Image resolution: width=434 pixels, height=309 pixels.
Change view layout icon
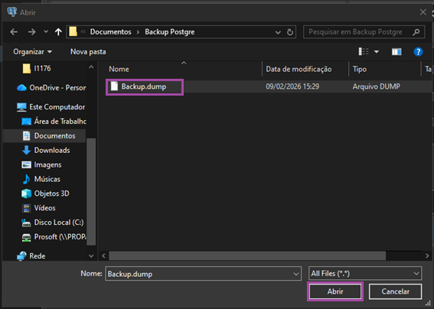[x=364, y=51]
